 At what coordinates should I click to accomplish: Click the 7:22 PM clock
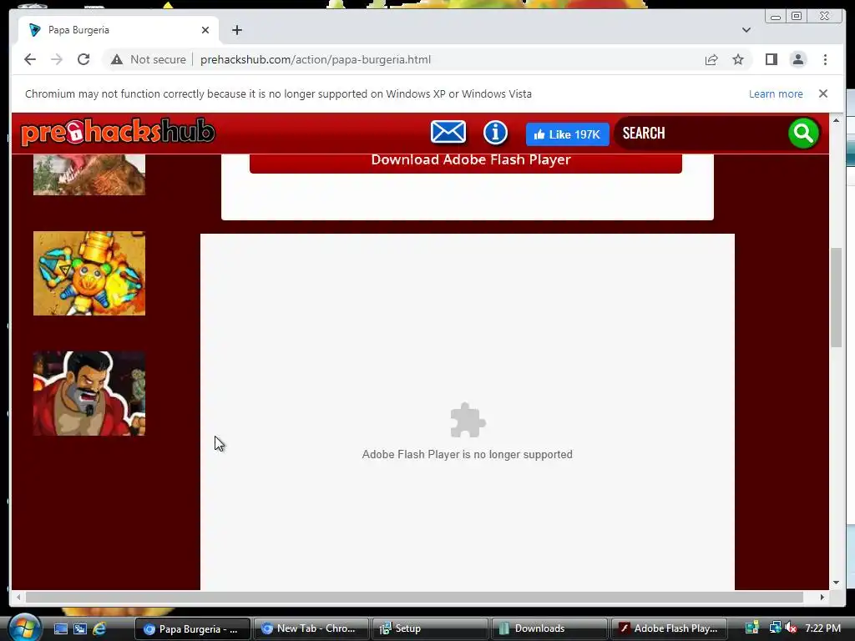(822, 628)
